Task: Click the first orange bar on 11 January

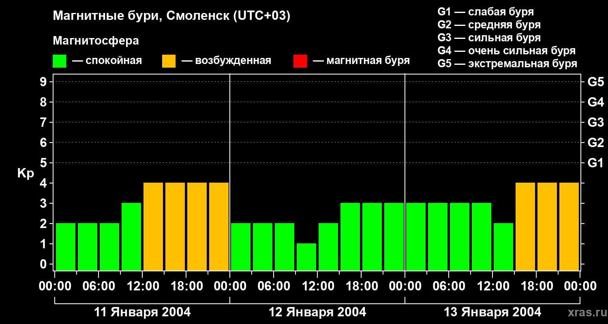Action: [x=153, y=226]
